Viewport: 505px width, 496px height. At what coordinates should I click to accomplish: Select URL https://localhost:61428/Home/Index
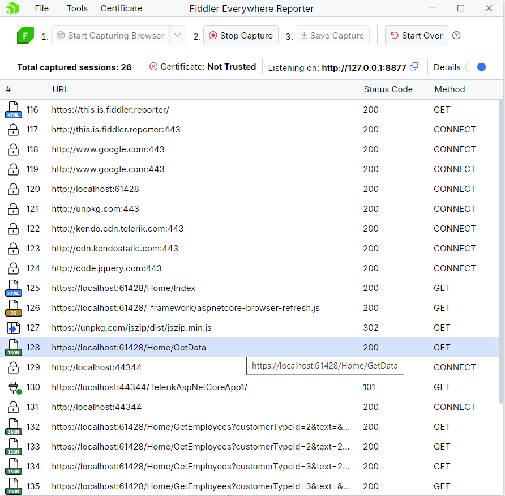click(x=123, y=288)
